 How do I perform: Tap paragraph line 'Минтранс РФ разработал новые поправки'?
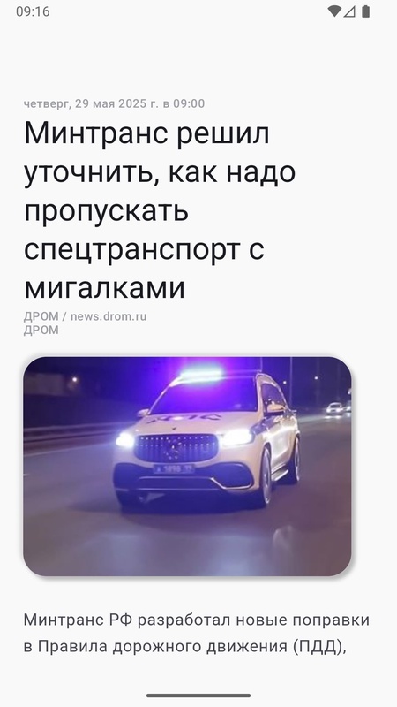tap(196, 620)
